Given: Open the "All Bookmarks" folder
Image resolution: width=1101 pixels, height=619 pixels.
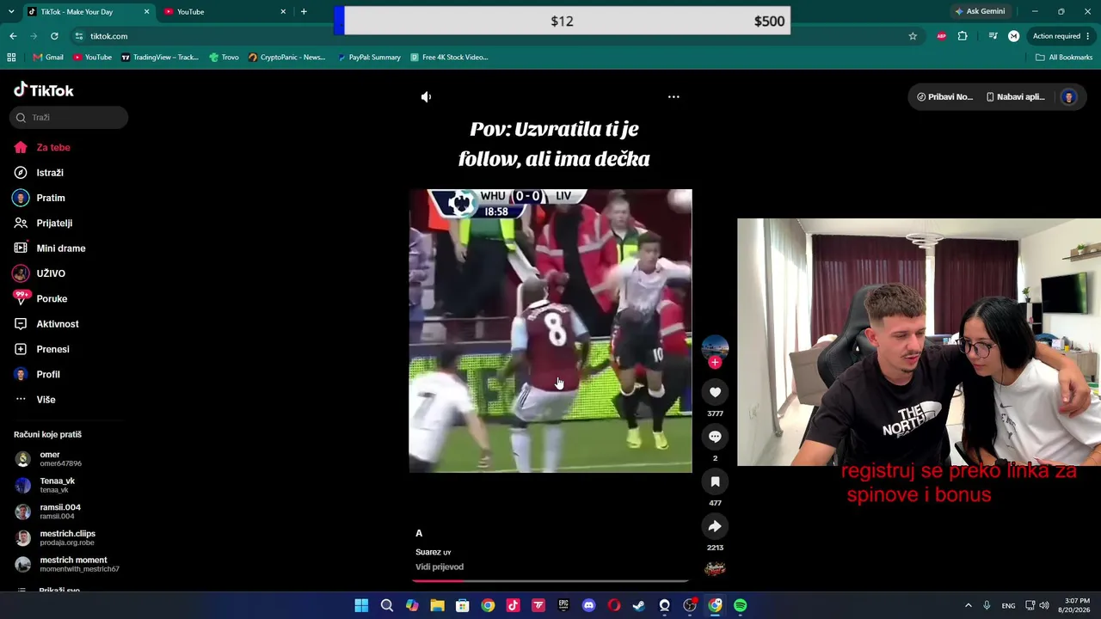Looking at the screenshot, I should (x=1064, y=58).
